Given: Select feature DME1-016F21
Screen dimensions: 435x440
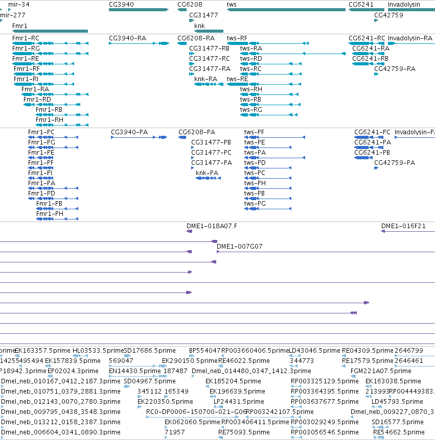Looking at the screenshot, I should tap(408, 231).
